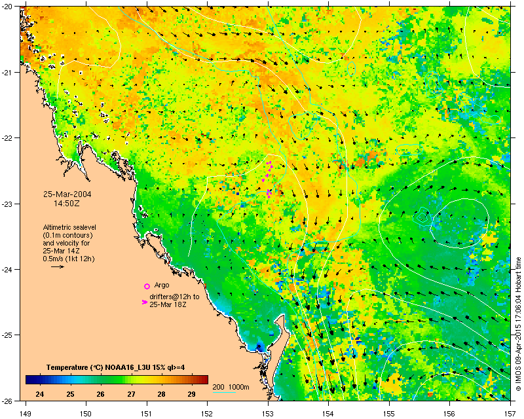Click the '(0.1m contours)' legend line
This screenshot has height=419, width=524.
[68, 235]
